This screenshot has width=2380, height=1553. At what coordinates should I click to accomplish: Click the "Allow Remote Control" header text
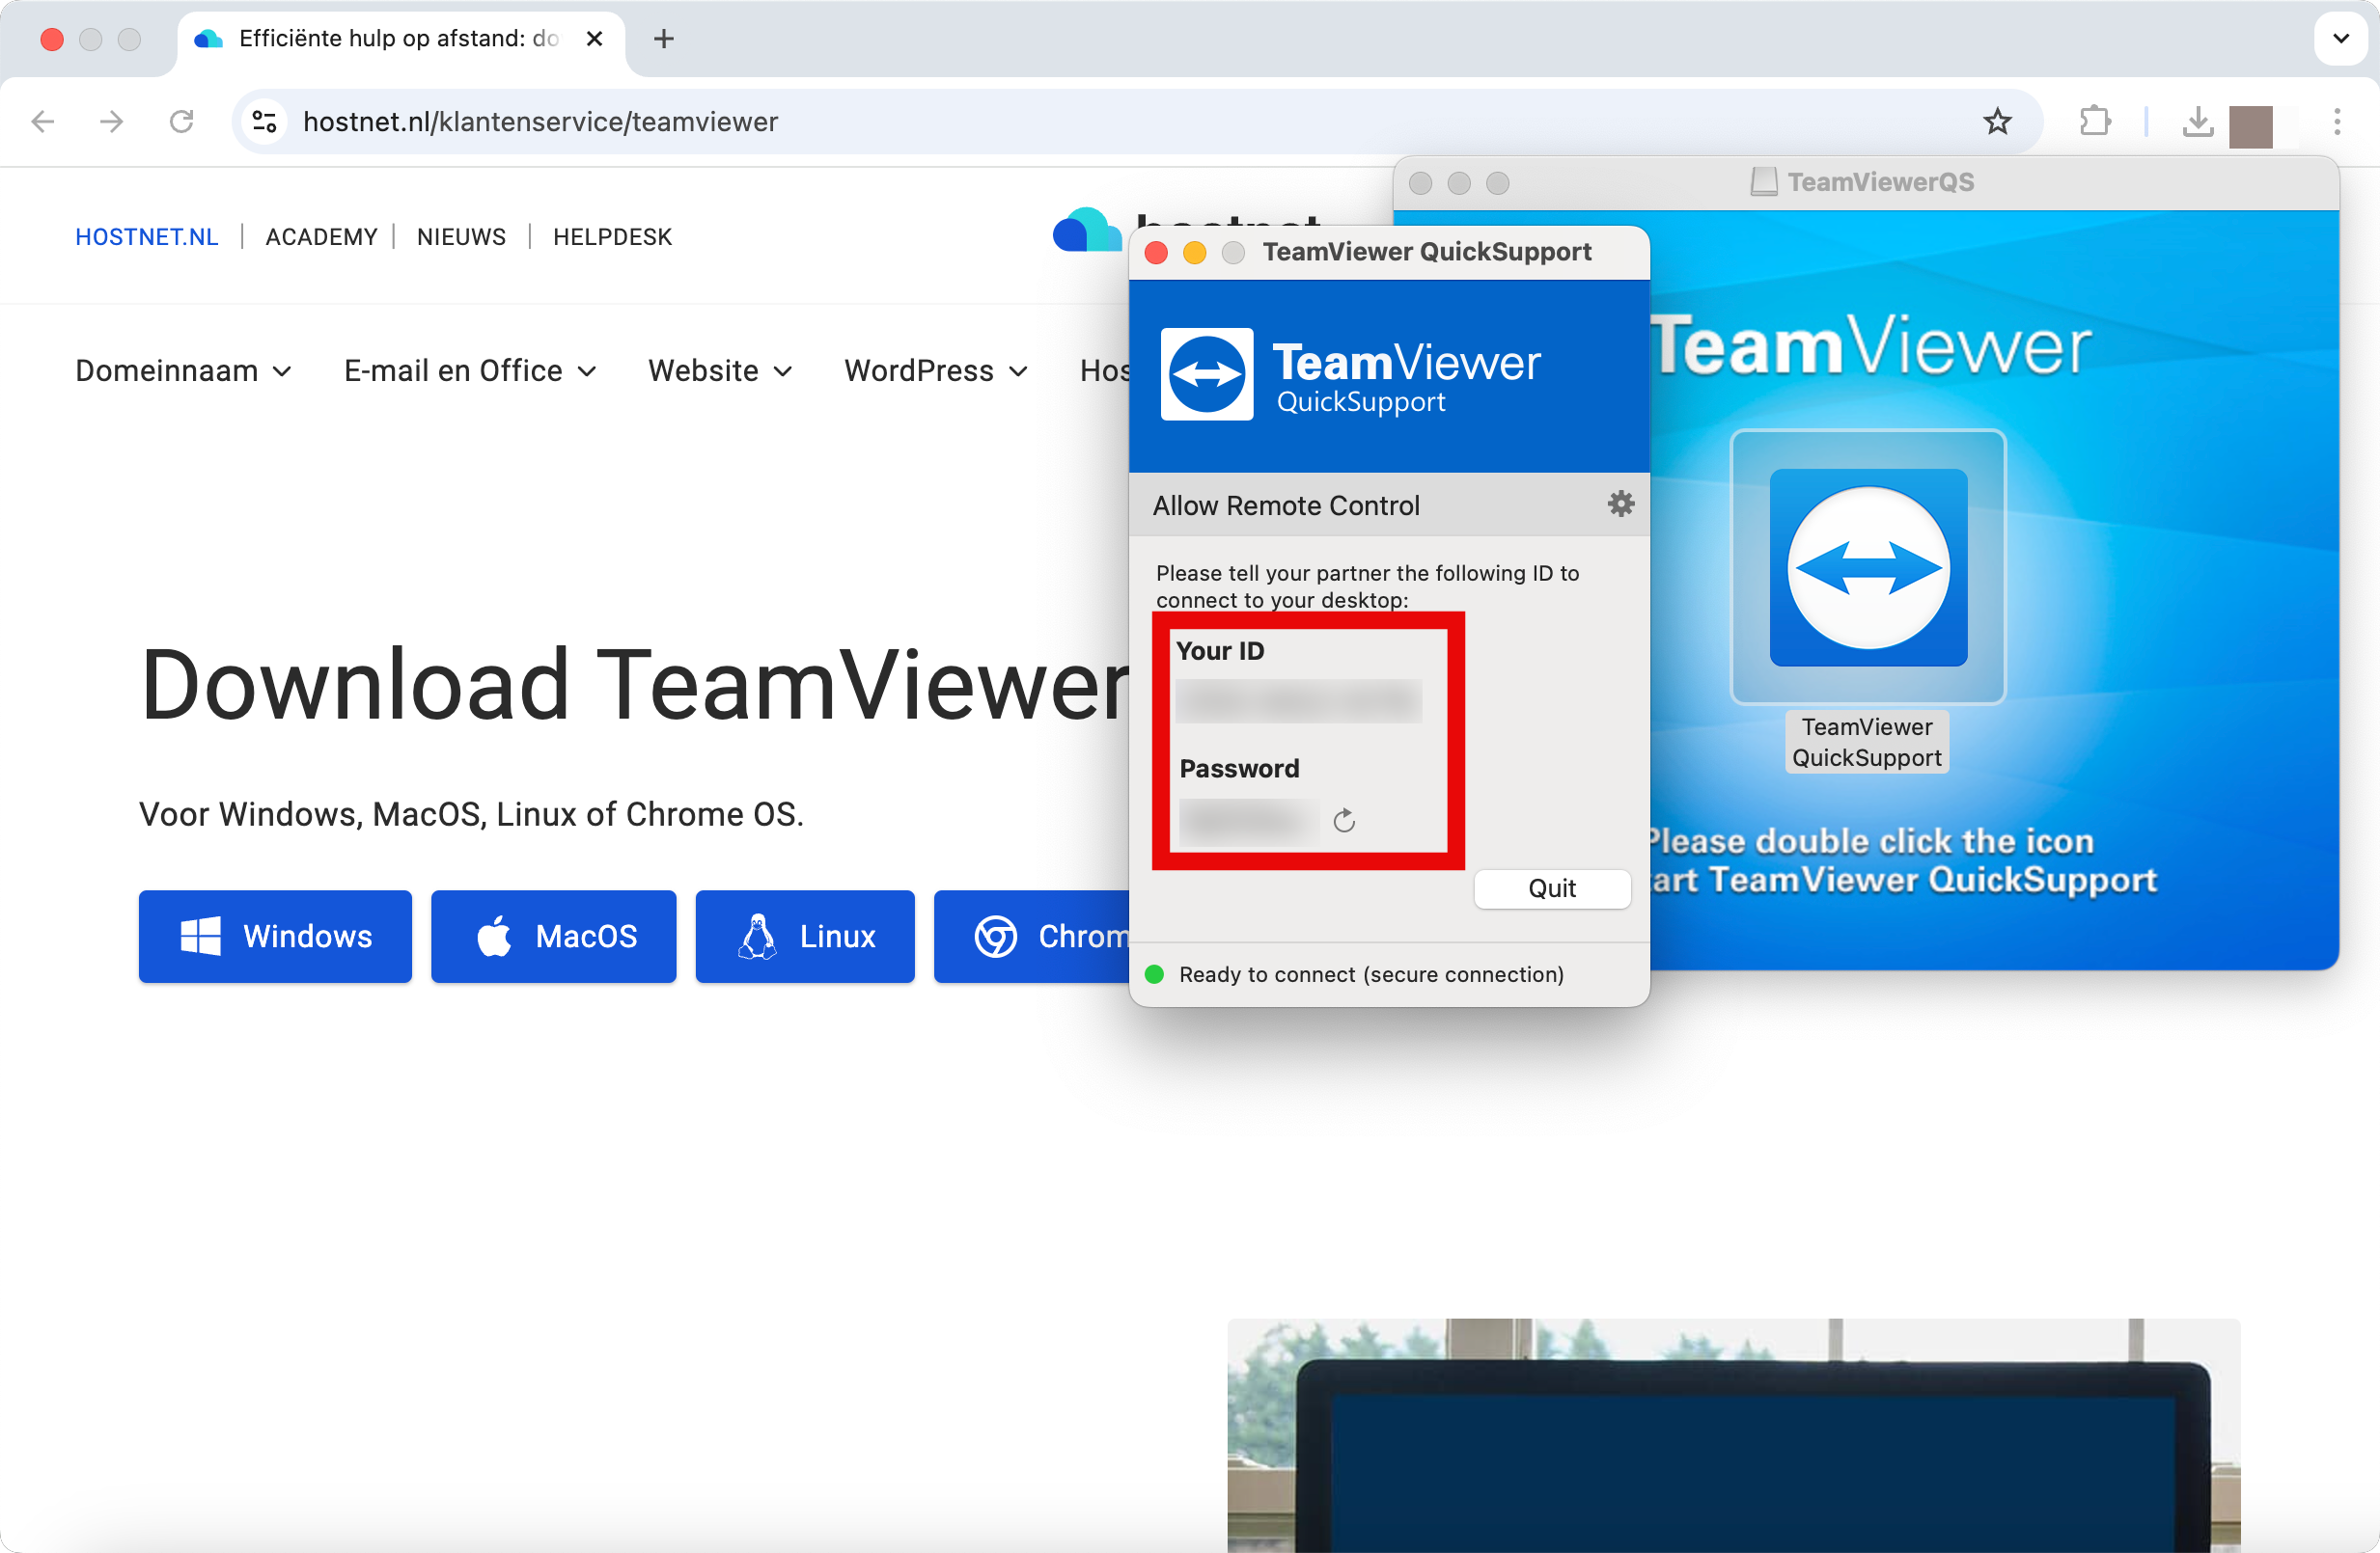pos(1286,505)
